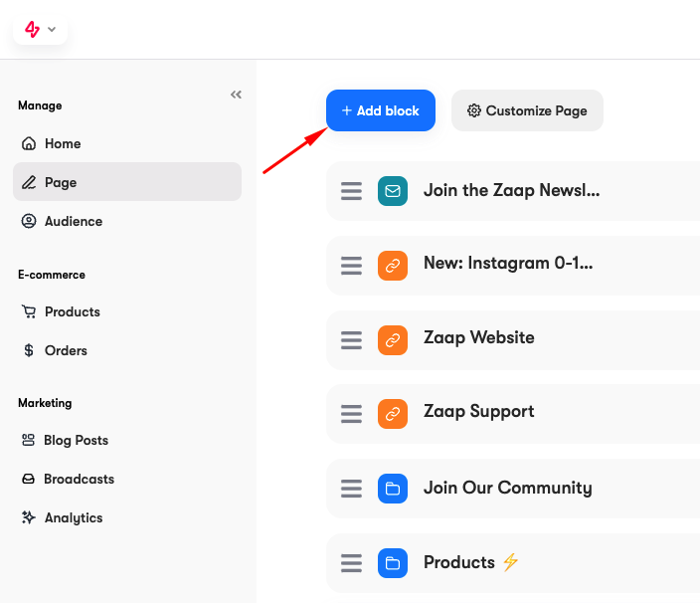Open the Join the Zaap Newsletter block

513,191
